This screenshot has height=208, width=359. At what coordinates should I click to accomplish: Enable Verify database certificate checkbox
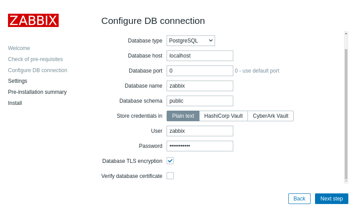click(170, 176)
